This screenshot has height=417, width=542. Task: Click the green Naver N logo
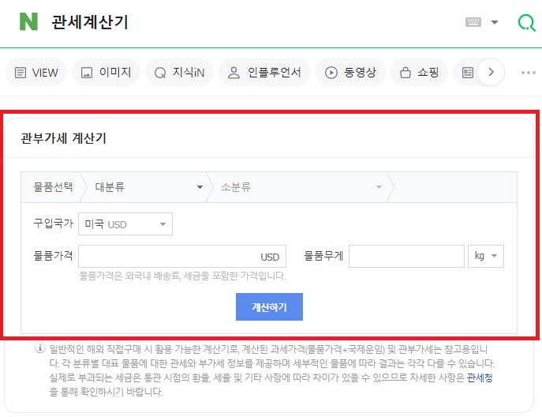pos(28,22)
